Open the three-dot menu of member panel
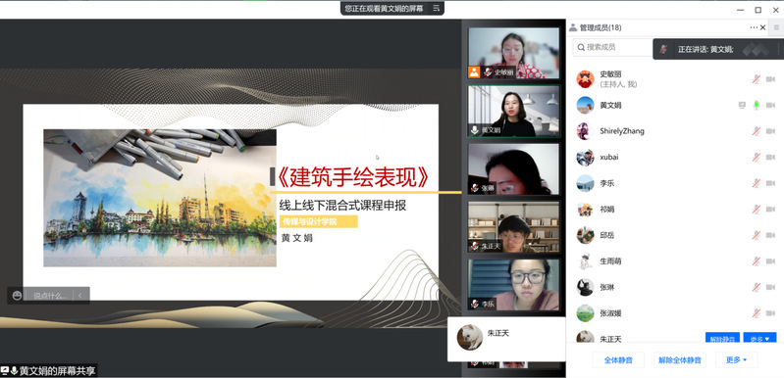The image size is (784, 378). coord(754,28)
